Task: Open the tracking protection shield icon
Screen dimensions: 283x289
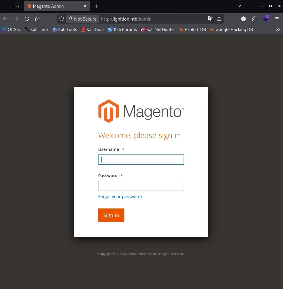Action: coord(62,19)
